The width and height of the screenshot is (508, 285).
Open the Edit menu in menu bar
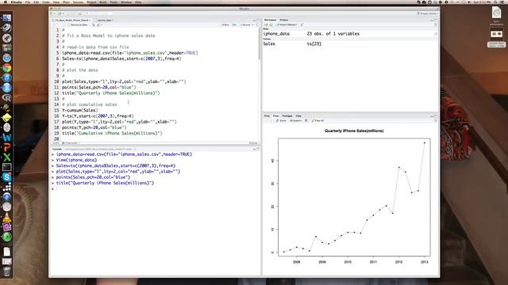pyautogui.click(x=37, y=2)
